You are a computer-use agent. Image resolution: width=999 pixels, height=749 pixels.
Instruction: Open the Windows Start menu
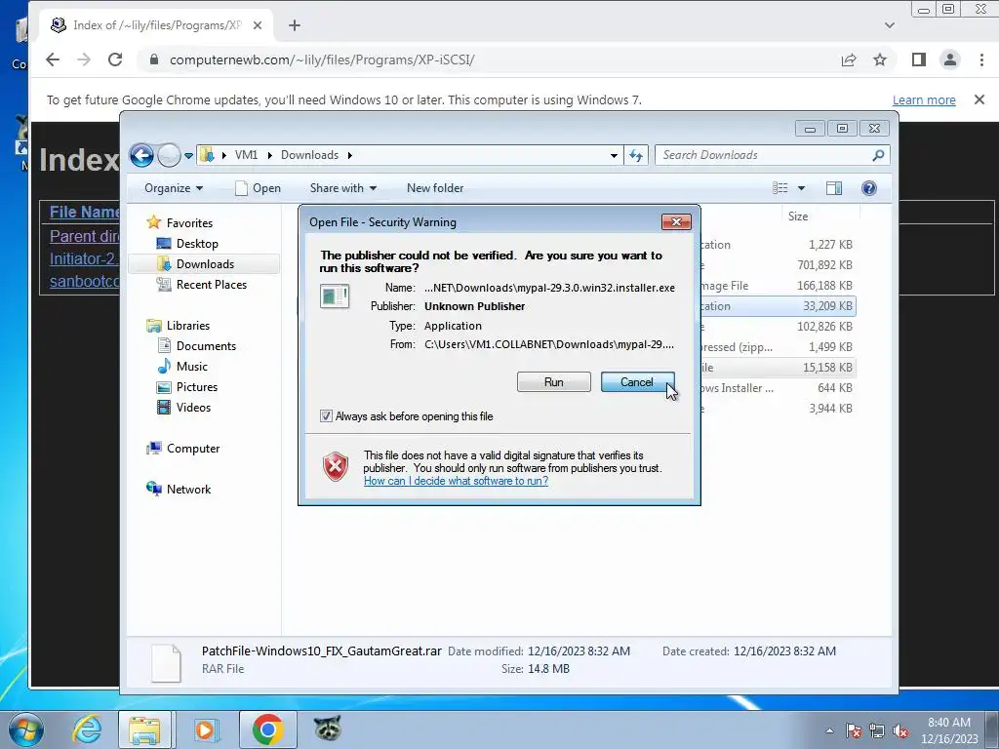click(26, 729)
